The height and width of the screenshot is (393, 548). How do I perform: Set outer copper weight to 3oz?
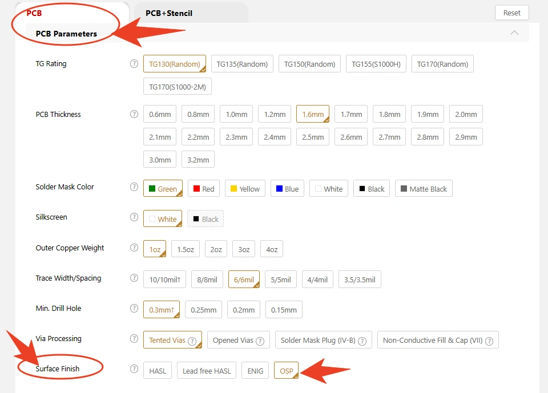click(244, 249)
